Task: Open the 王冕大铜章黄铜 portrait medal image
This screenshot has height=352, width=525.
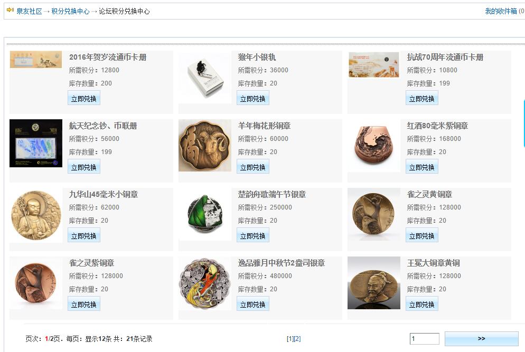Action: [374, 283]
